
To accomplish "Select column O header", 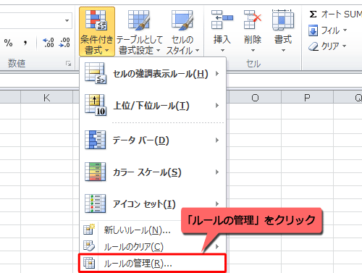I will 255,98.
